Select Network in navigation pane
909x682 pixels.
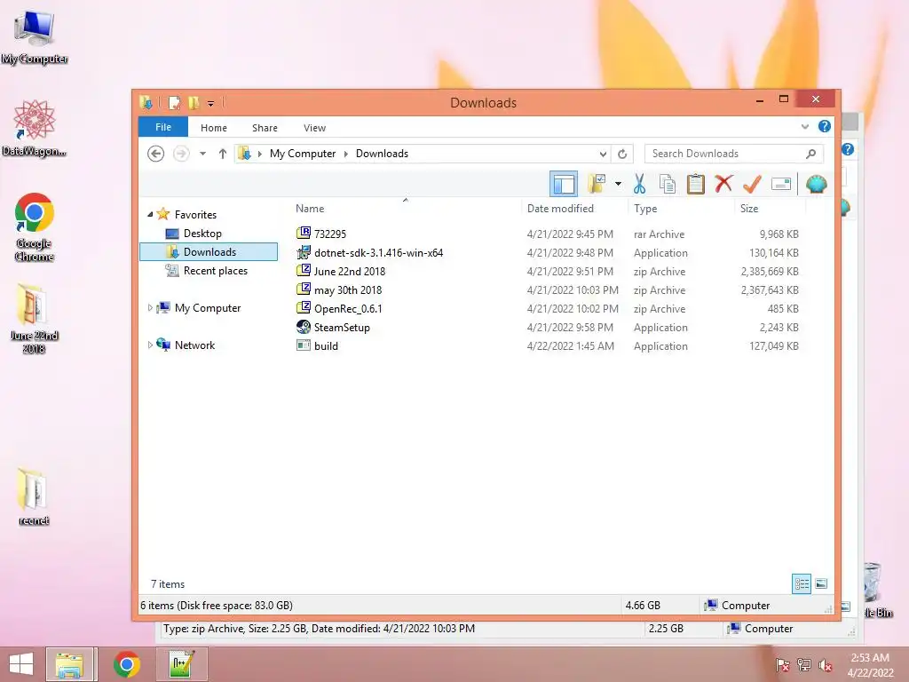194,345
